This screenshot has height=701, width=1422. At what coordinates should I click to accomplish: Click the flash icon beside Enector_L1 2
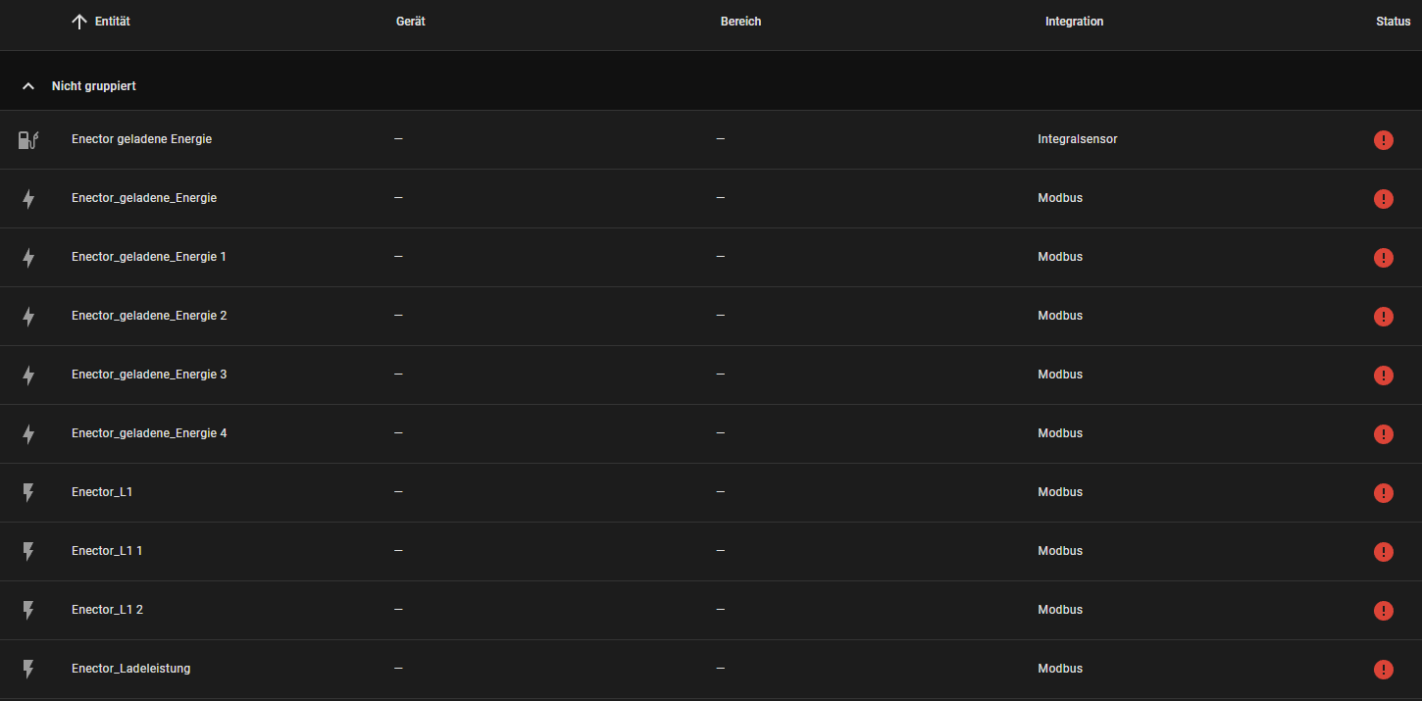(28, 611)
